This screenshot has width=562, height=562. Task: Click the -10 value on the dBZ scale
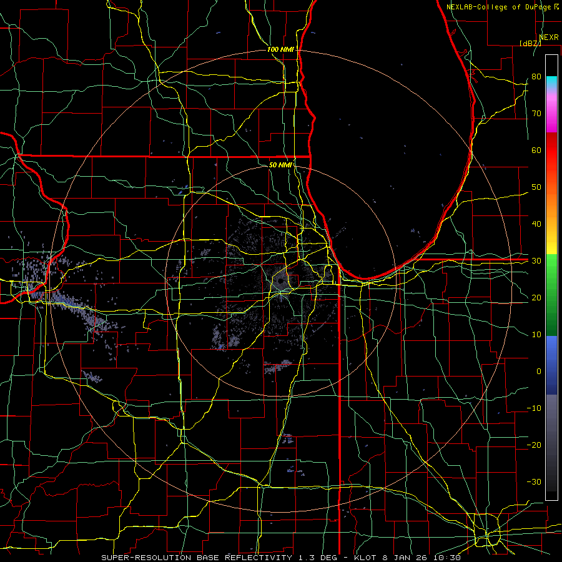point(534,408)
